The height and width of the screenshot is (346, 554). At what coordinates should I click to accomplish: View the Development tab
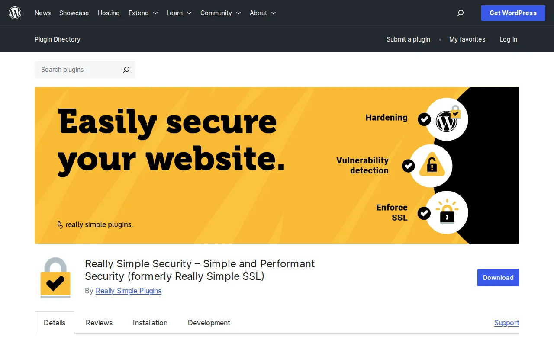pos(209,323)
